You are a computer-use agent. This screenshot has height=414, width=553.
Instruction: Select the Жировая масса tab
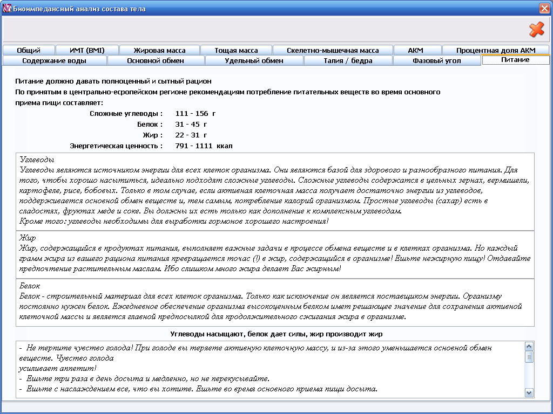(159, 50)
